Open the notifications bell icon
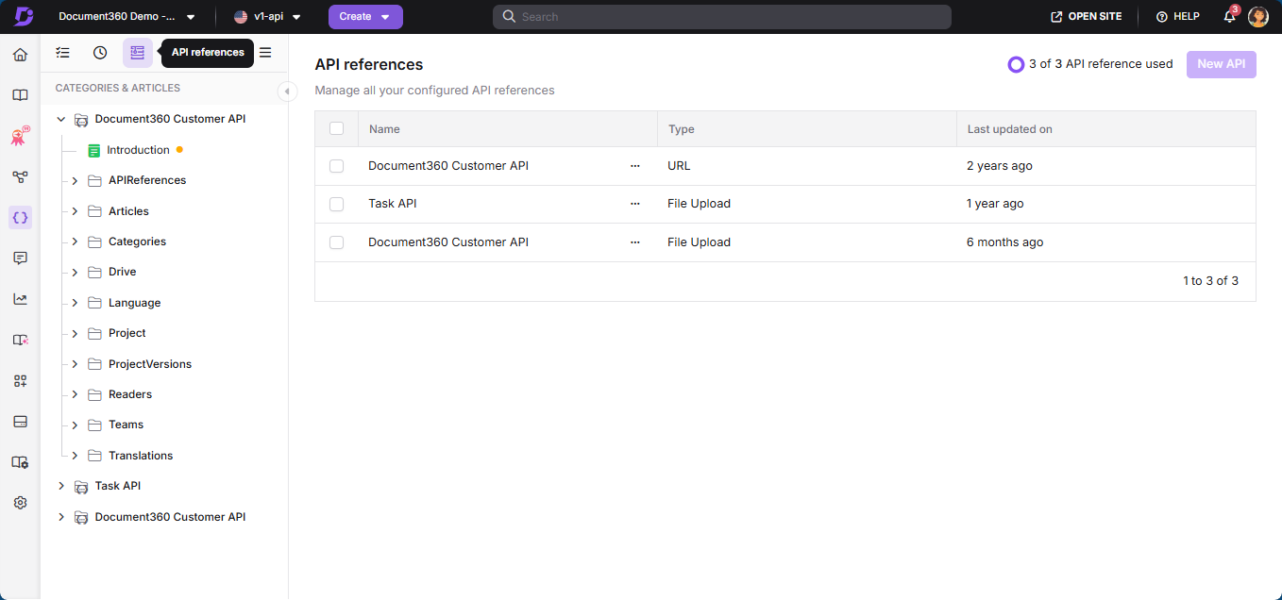Viewport: 1282px width, 600px height. click(1229, 17)
